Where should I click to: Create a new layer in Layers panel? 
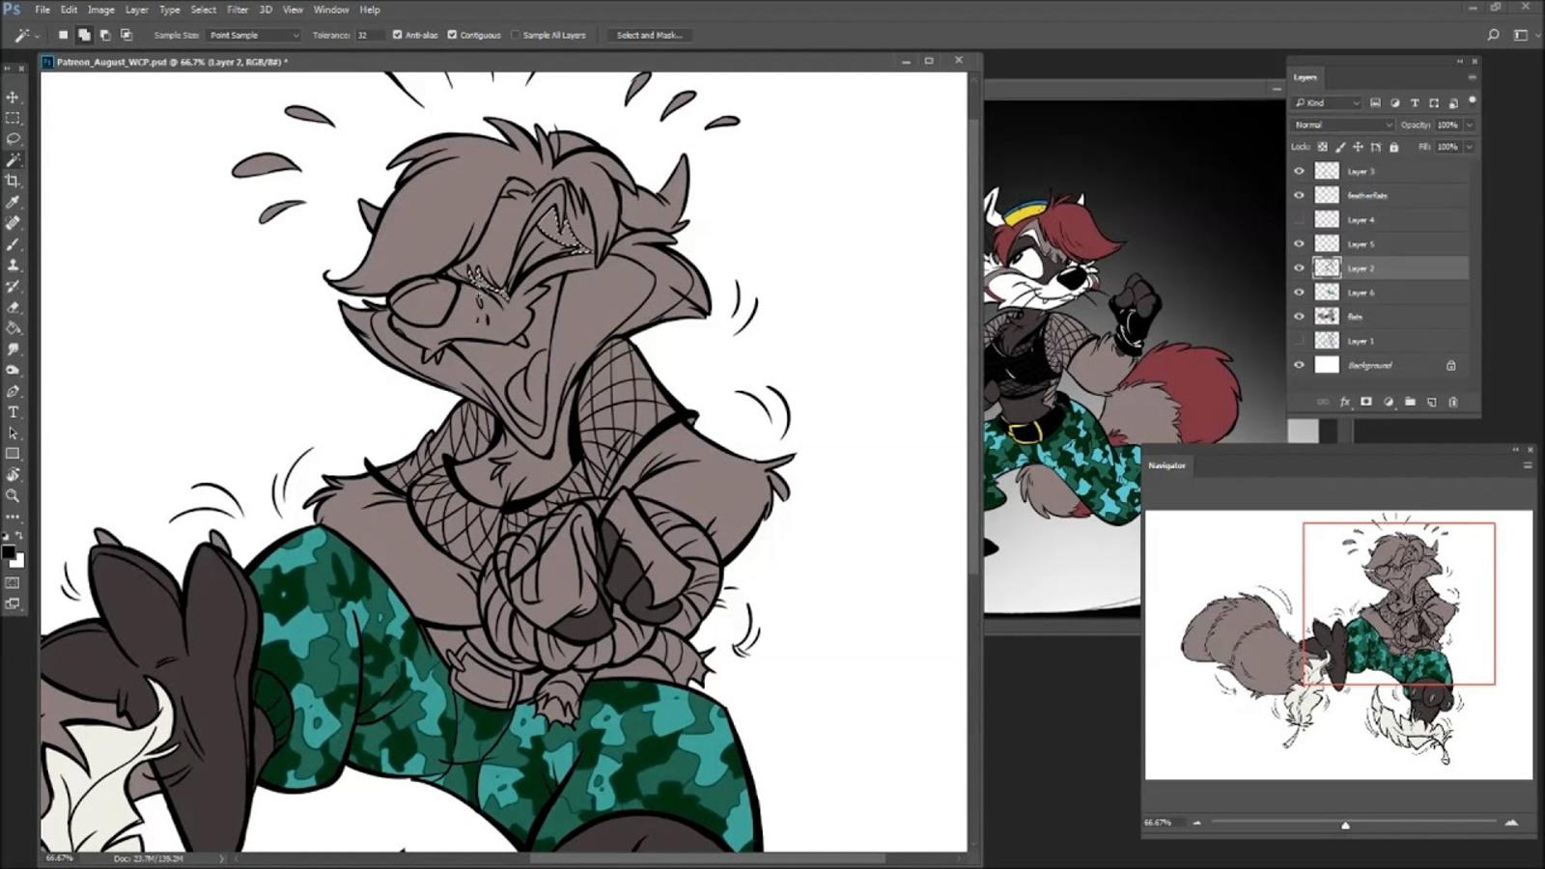coord(1432,402)
